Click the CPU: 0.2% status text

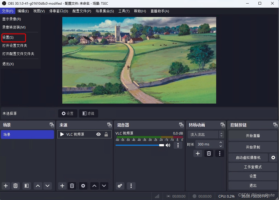[226, 196]
